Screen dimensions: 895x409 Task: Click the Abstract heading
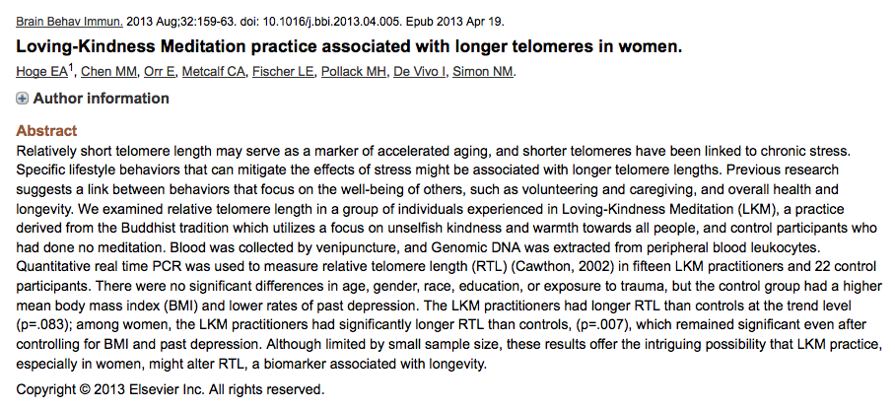pyautogui.click(x=46, y=131)
